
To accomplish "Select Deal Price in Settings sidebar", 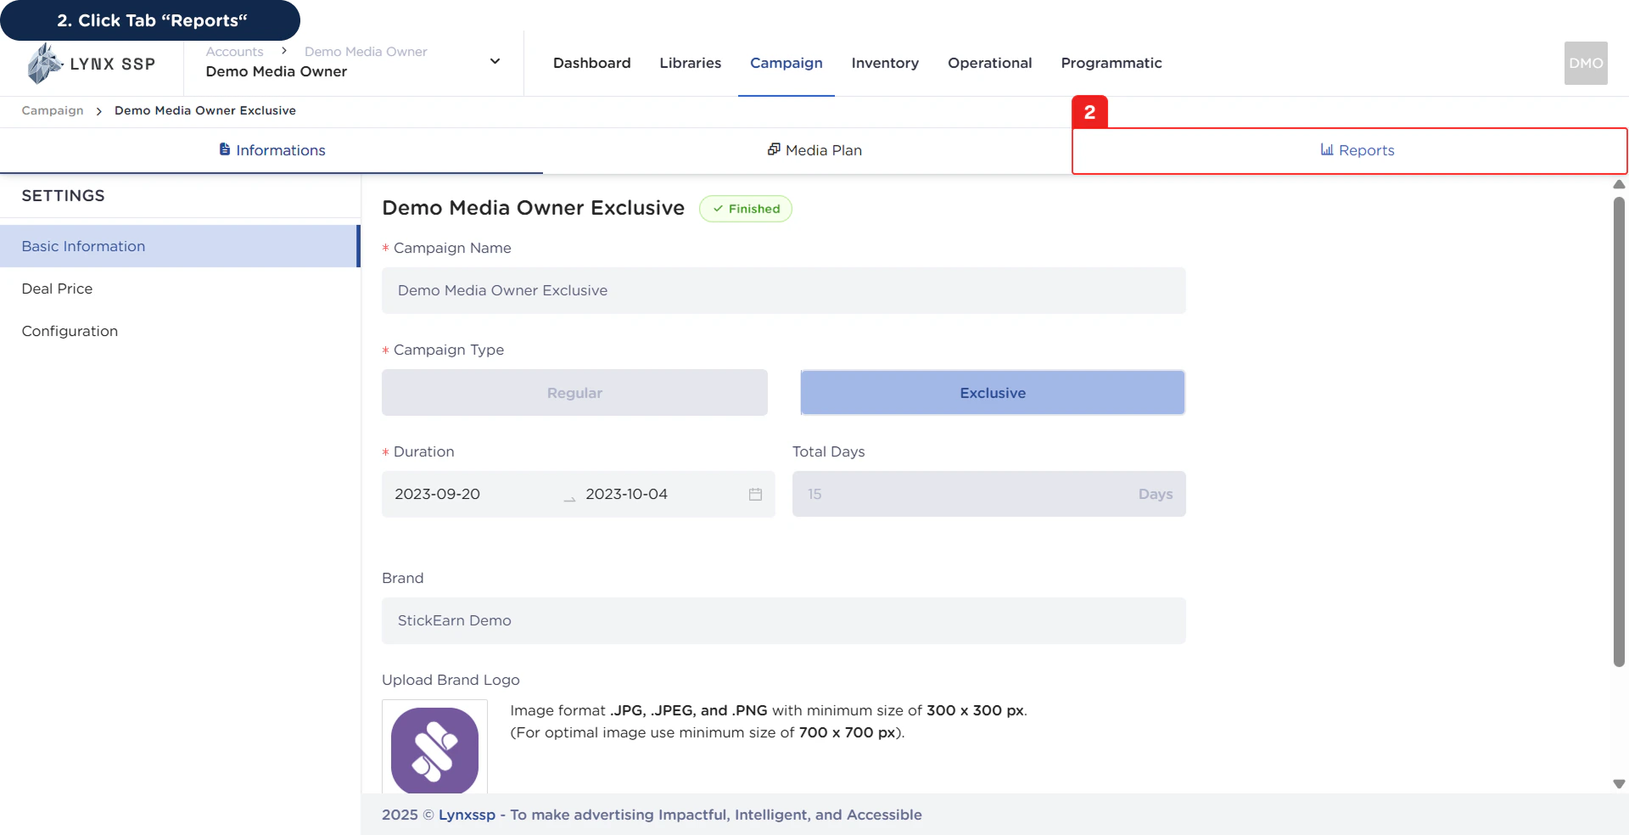I will click(57, 289).
